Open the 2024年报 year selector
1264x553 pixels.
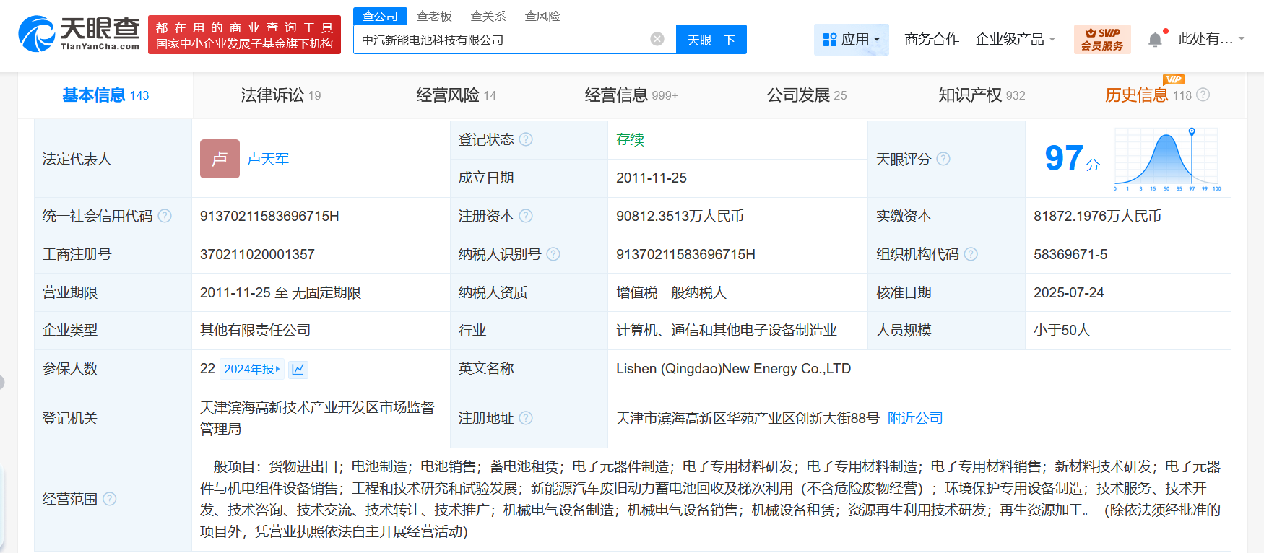251,369
